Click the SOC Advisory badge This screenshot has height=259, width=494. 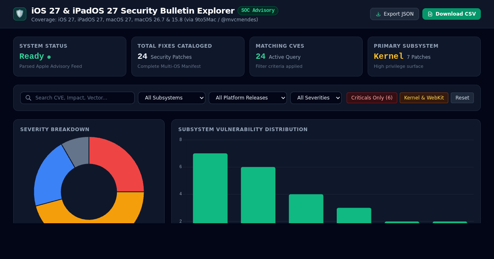(x=258, y=11)
